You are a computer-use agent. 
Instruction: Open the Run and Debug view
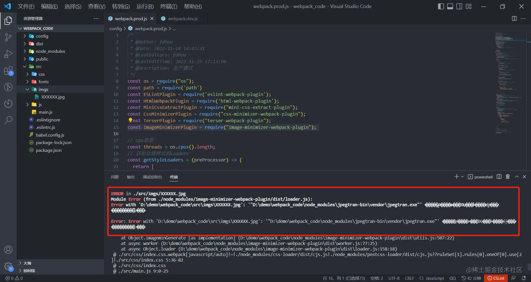(8, 54)
